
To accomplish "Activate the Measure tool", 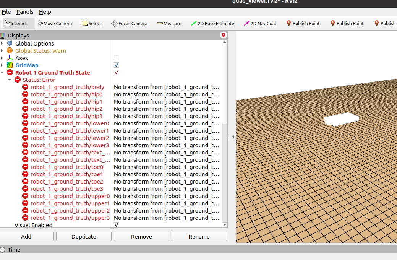I will click(169, 23).
